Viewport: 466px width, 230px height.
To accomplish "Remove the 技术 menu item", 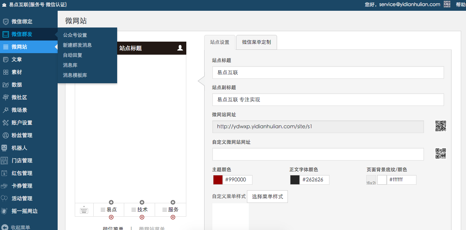I will point(141,217).
